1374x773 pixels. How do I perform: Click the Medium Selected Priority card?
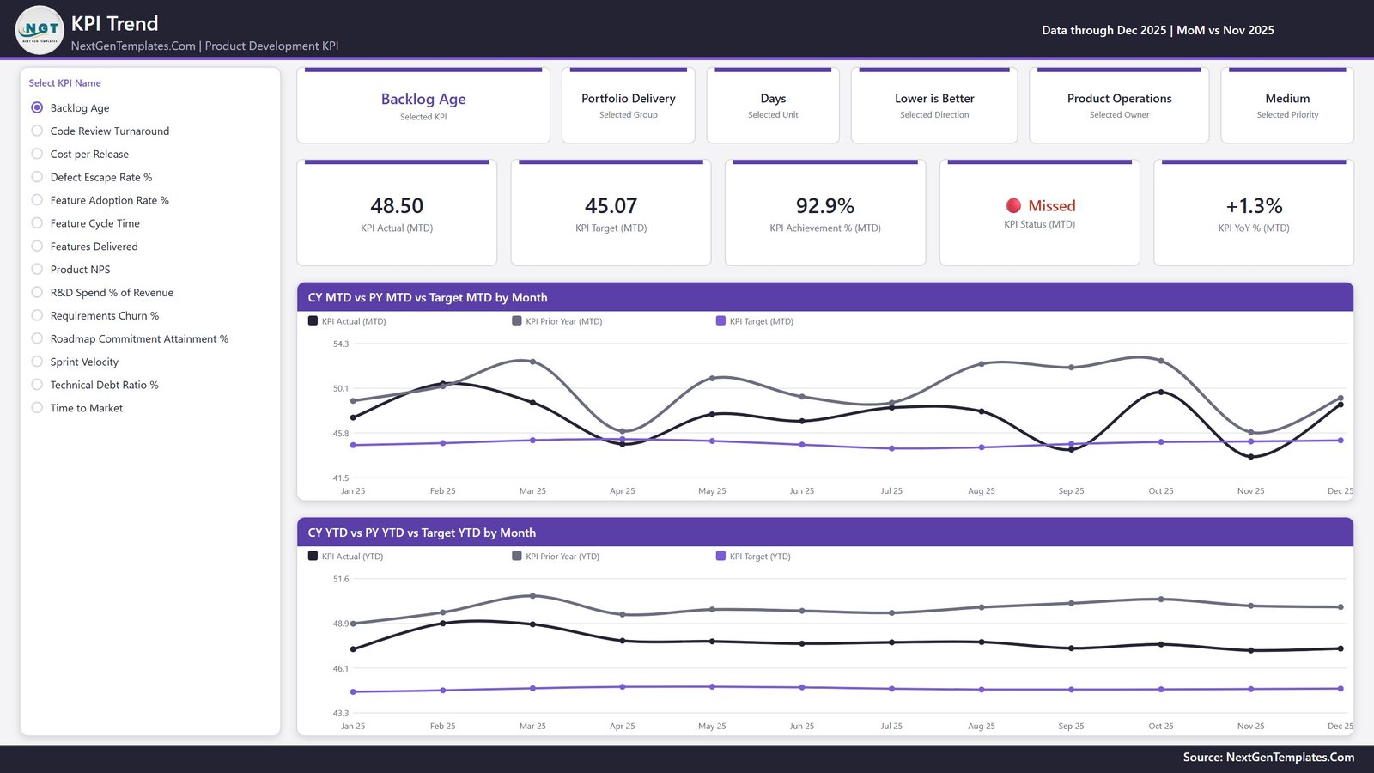[1287, 106]
